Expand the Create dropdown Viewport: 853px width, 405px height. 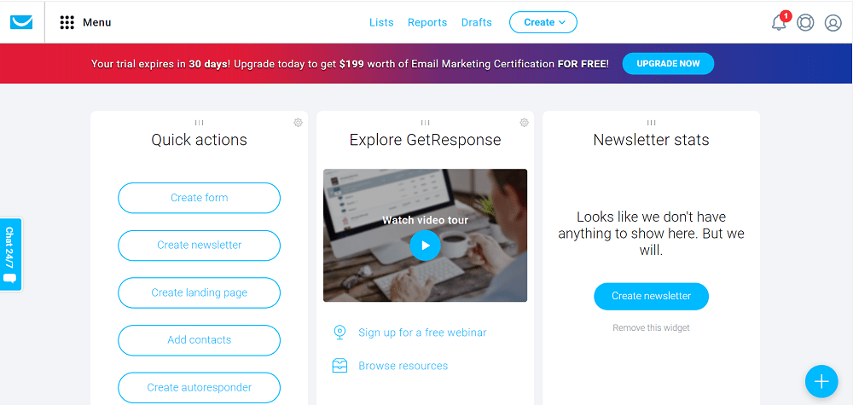(x=543, y=22)
